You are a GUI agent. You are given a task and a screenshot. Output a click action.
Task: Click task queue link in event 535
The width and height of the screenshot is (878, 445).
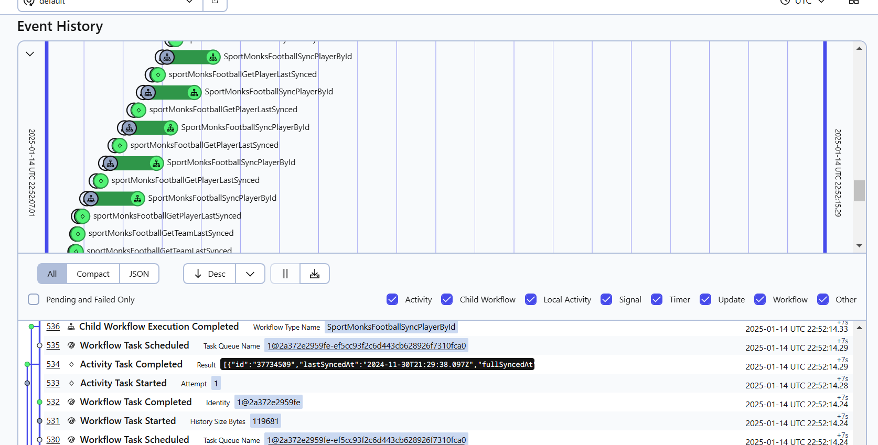pyautogui.click(x=367, y=345)
